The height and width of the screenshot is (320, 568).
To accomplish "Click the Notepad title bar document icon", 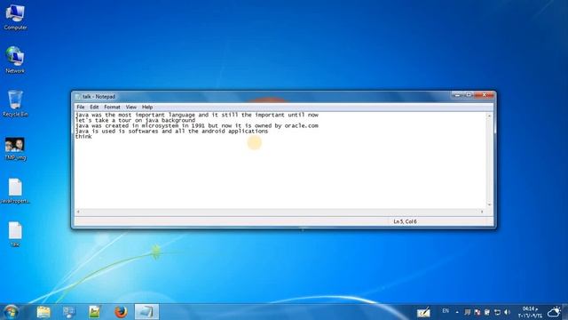I will click(x=78, y=97).
